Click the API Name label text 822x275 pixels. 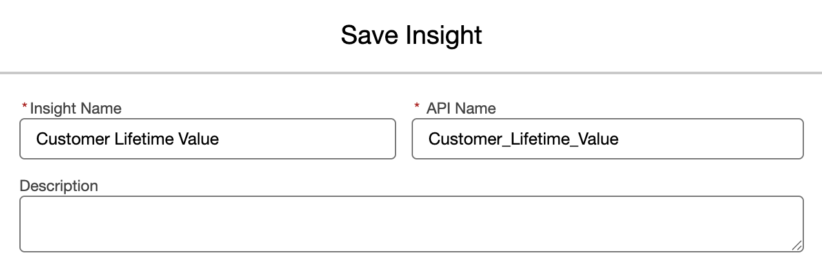point(461,108)
